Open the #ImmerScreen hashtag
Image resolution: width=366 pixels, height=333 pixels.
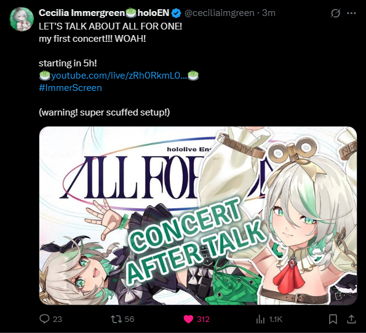pos(71,88)
